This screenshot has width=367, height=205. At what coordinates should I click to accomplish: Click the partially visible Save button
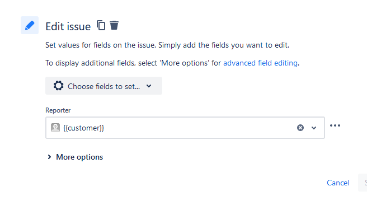[x=363, y=183]
